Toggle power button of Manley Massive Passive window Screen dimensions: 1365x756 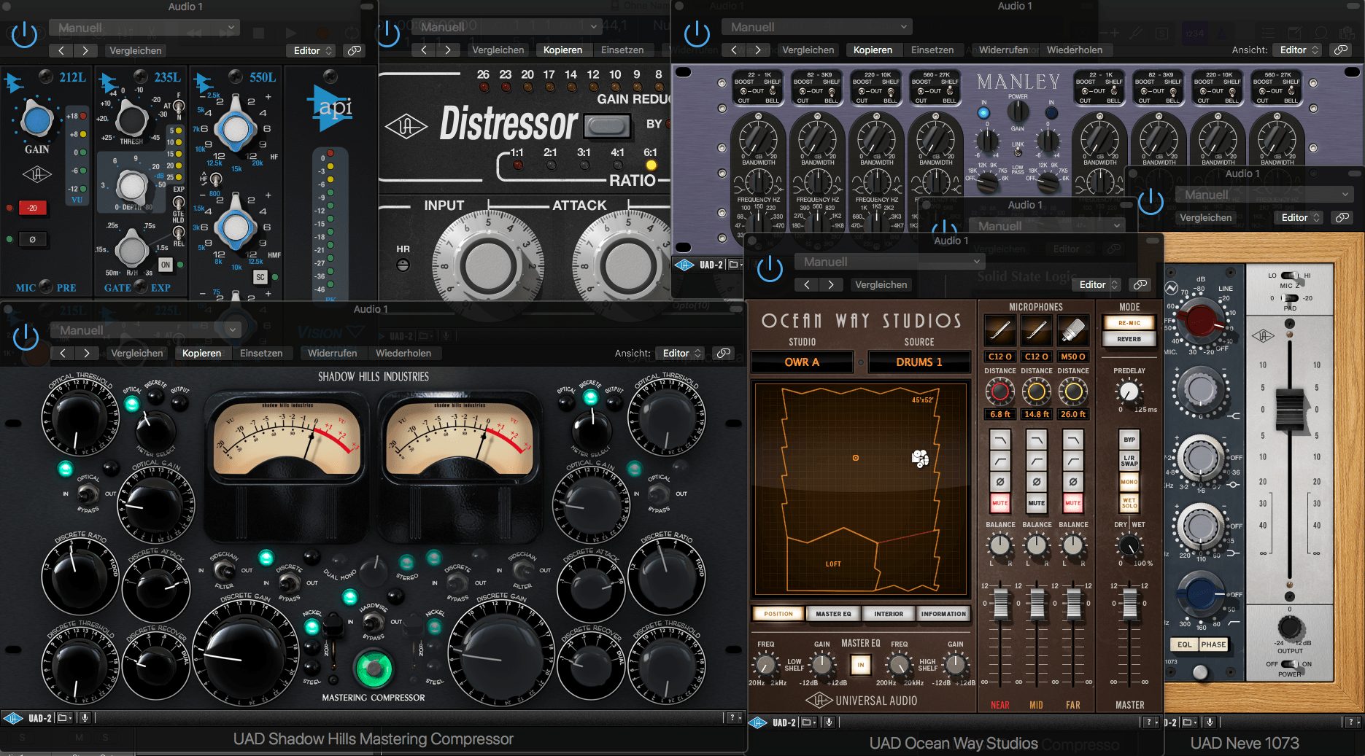697,34
